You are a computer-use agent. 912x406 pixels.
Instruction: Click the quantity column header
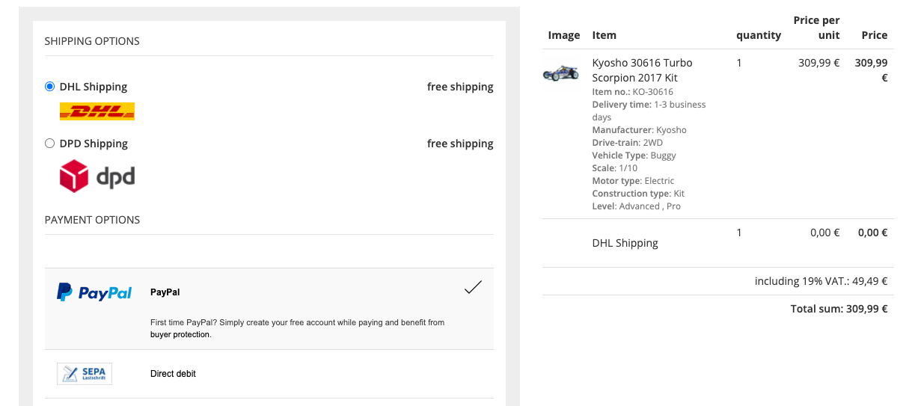tap(758, 35)
